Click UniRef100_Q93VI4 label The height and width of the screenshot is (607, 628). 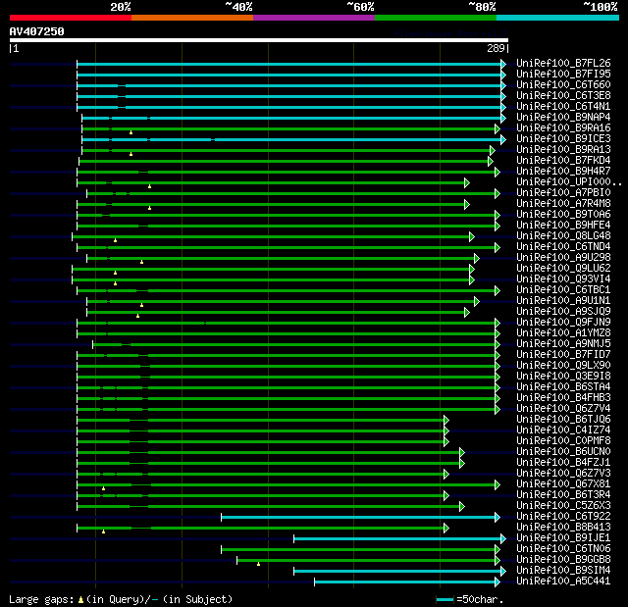click(563, 279)
